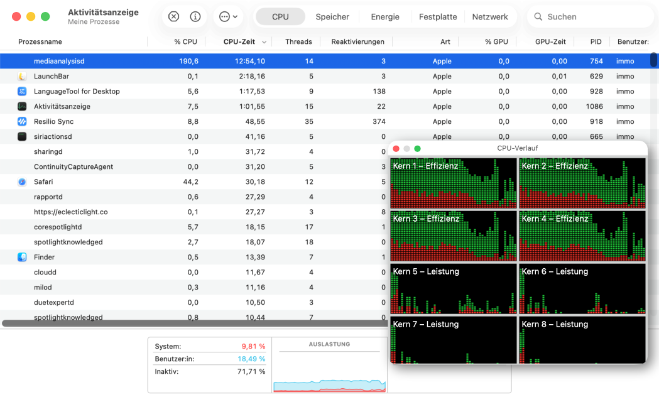
Task: Select the Netzwerk tab
Action: pyautogui.click(x=490, y=17)
